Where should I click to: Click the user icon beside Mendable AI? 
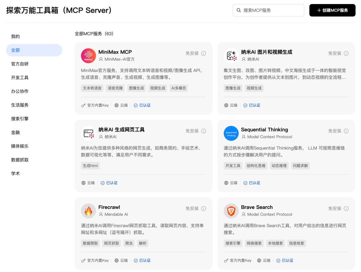click(101, 214)
